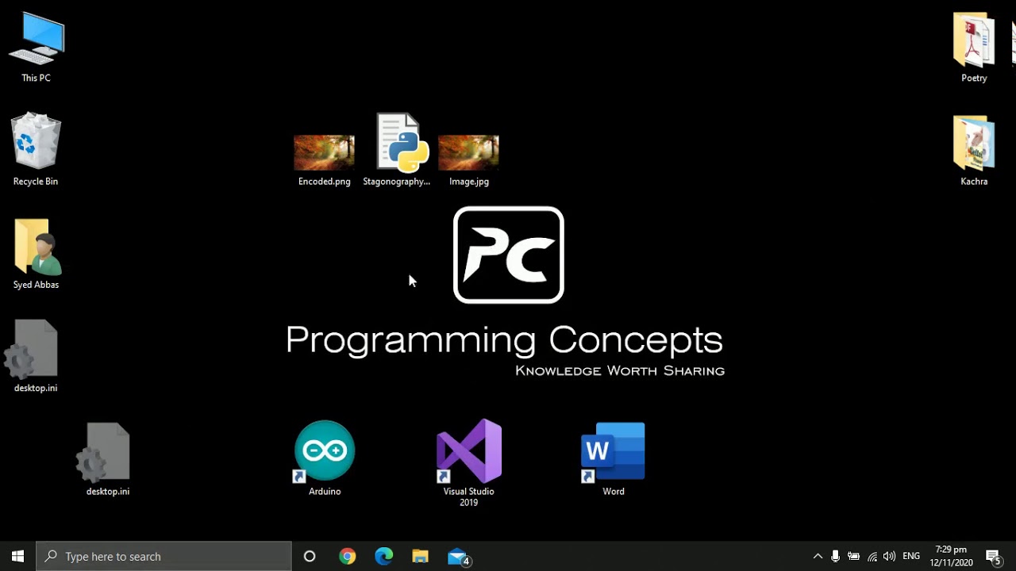Open the volume control in the tray
This screenshot has width=1016, height=571.
point(889,556)
